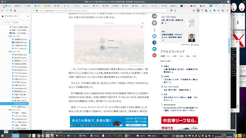The width and height of the screenshot is (246, 138).
Task: Open the rank 5 ELLEGARDEN article link
Action: (181, 109)
